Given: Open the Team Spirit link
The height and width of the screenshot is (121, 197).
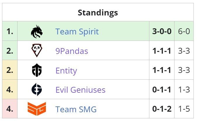Looking at the screenshot, I should point(77,31).
